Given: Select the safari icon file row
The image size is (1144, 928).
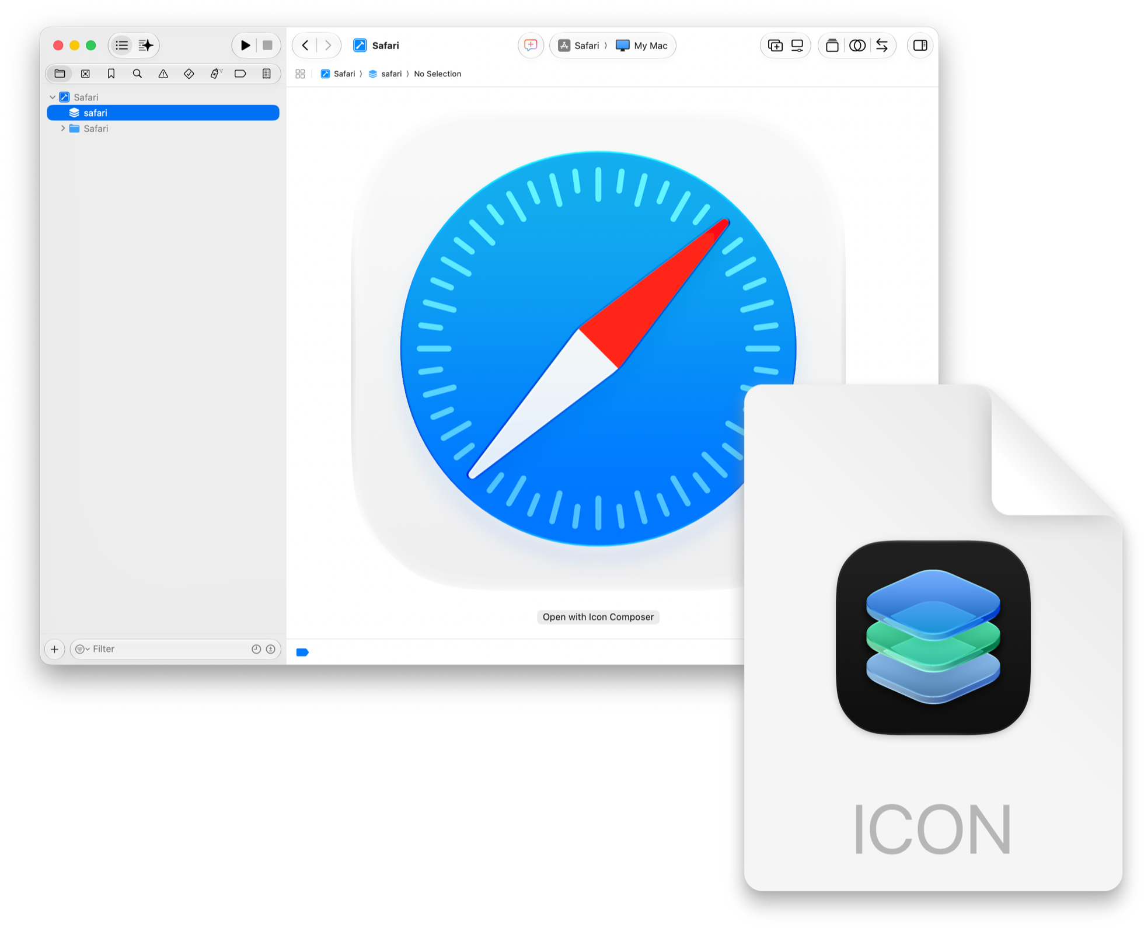Looking at the screenshot, I should (x=163, y=113).
